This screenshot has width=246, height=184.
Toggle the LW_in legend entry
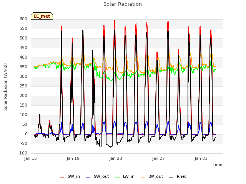click(x=125, y=176)
